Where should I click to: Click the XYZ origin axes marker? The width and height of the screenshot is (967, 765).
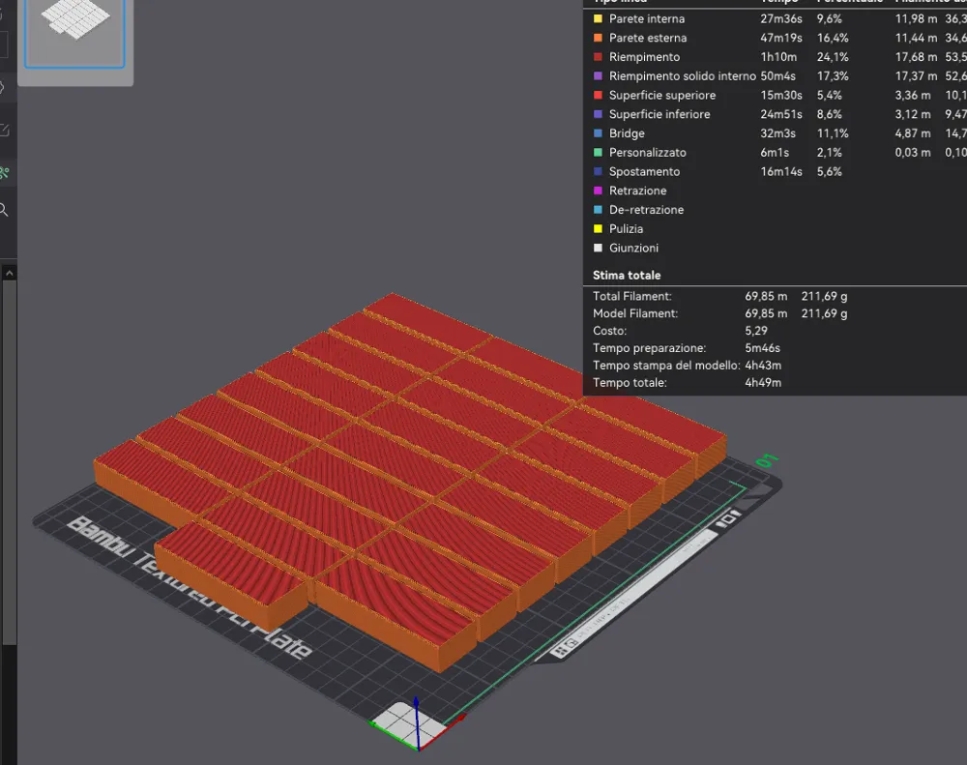416,723
